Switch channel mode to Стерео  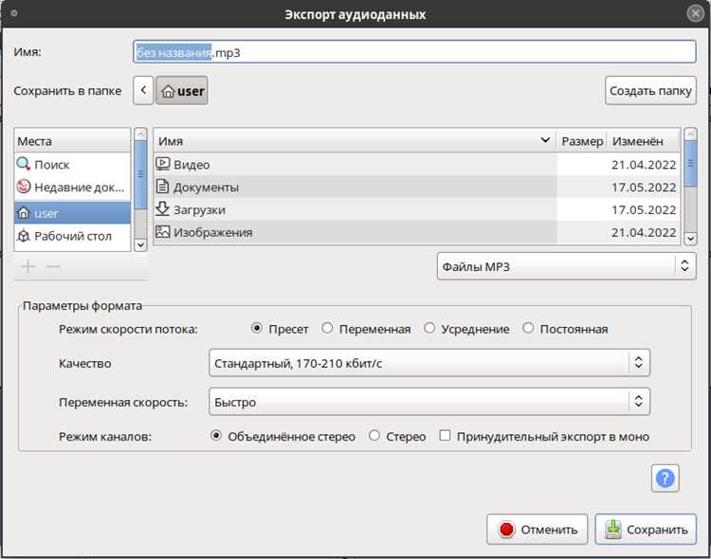[374, 436]
